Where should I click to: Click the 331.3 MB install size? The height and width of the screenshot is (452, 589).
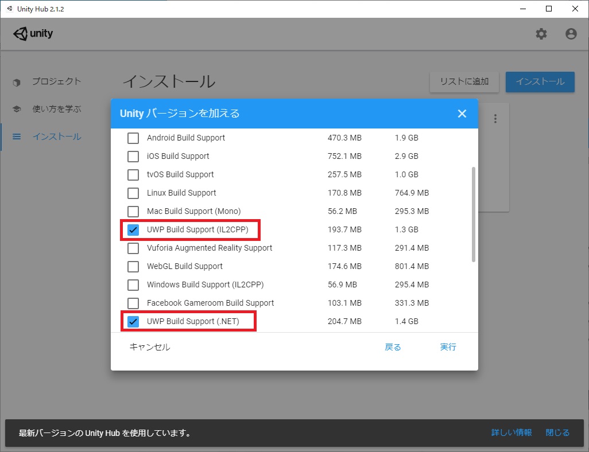pyautogui.click(x=412, y=303)
